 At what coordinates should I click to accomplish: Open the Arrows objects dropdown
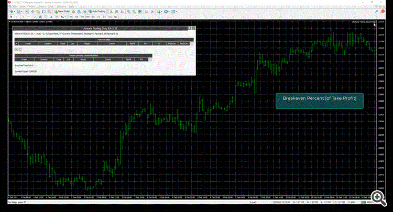[x=63, y=17]
